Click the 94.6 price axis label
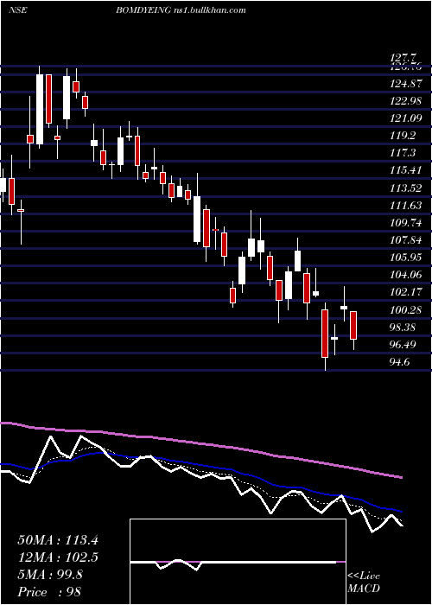The image size is (432, 605). pos(401,362)
